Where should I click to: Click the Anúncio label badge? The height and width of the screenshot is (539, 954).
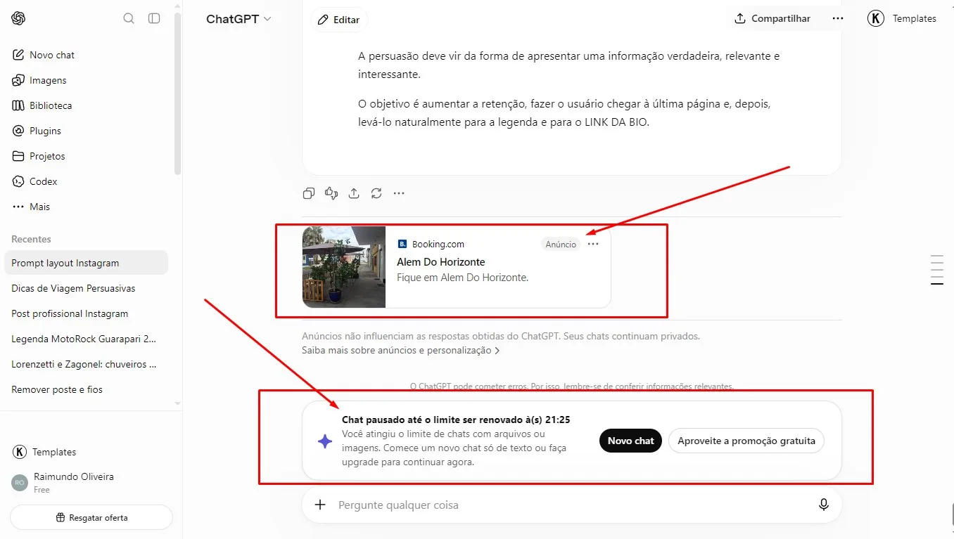point(561,245)
